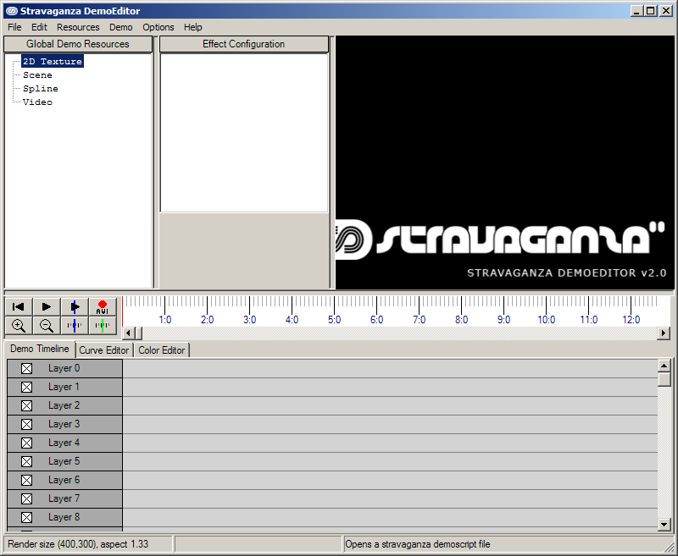Viewport: 678px width, 556px height.
Task: Toggle the Layer 1 checkbox
Action: [27, 388]
